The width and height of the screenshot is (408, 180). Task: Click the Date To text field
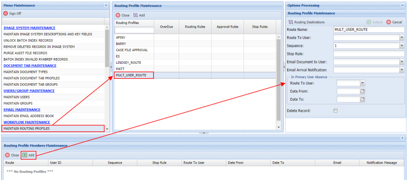pos(348,99)
